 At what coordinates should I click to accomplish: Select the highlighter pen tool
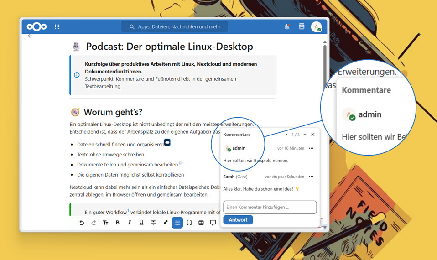tap(165, 223)
